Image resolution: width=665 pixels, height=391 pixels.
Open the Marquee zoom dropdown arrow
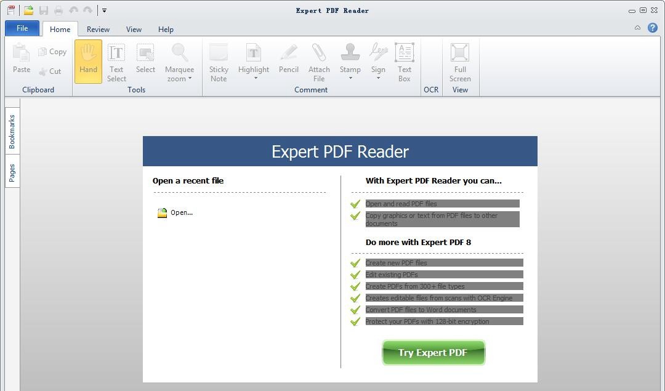[190, 78]
